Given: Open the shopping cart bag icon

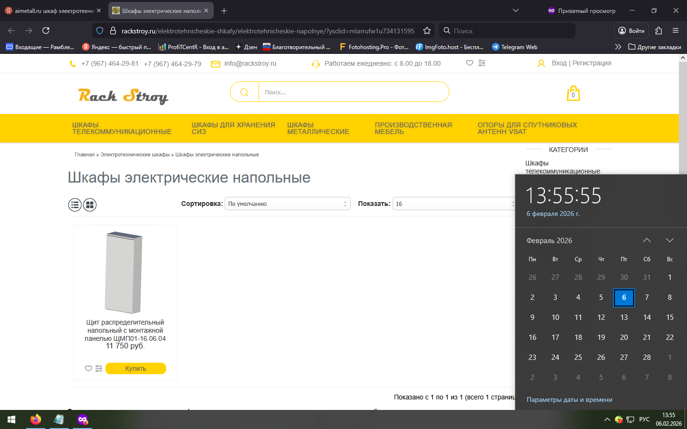Looking at the screenshot, I should 573,93.
